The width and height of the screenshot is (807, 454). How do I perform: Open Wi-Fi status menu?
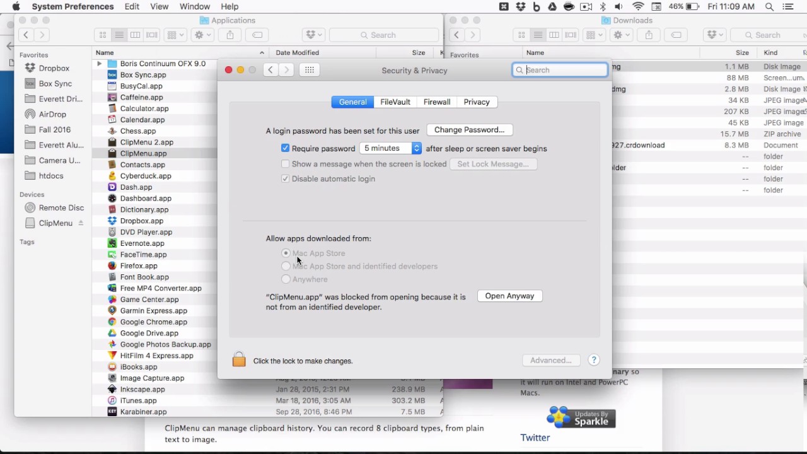pyautogui.click(x=638, y=6)
